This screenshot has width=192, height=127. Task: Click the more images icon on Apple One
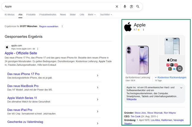179,69
